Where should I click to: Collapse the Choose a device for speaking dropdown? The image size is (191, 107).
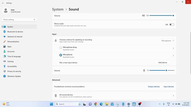pos(173,40)
